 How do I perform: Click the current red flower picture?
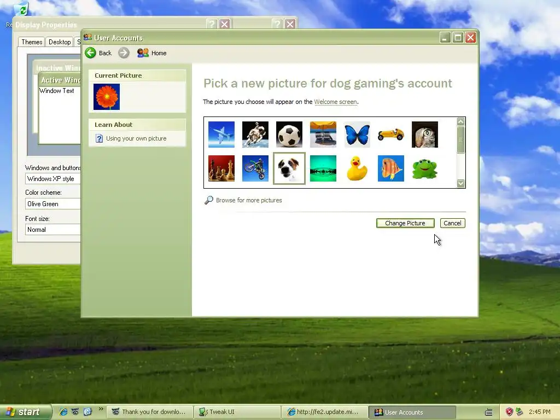[107, 97]
